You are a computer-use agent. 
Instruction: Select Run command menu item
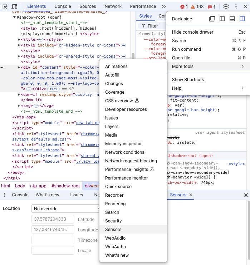tap(208, 49)
